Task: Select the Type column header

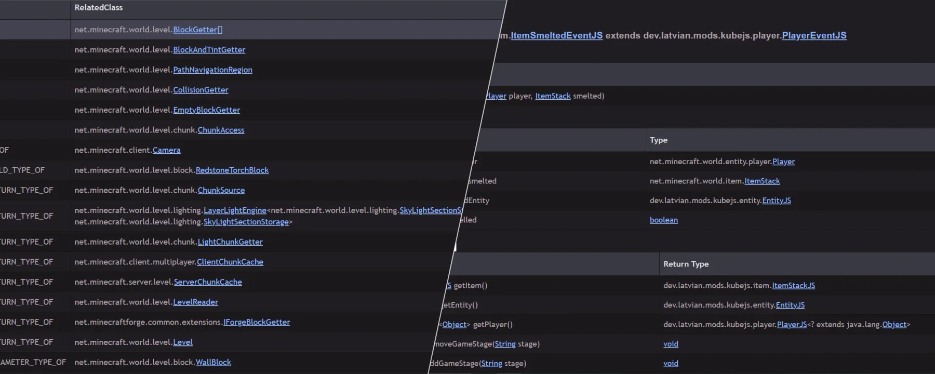Action: tap(659, 140)
